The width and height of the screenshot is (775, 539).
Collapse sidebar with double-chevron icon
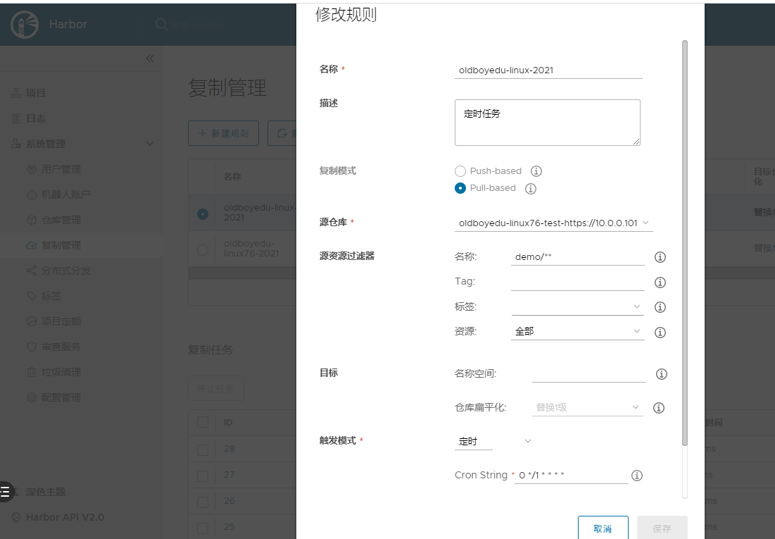(150, 58)
